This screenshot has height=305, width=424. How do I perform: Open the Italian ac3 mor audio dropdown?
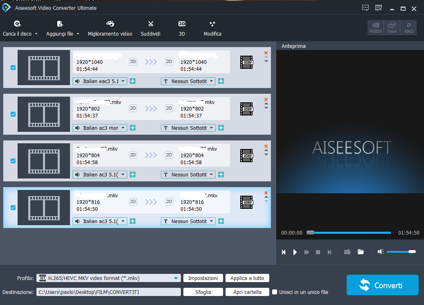coord(100,128)
